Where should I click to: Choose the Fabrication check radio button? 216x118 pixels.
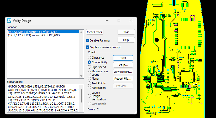click(89, 88)
